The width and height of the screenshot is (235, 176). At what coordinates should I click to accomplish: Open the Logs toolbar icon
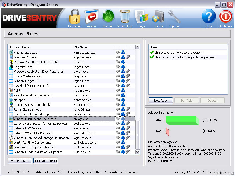coord(142,17)
